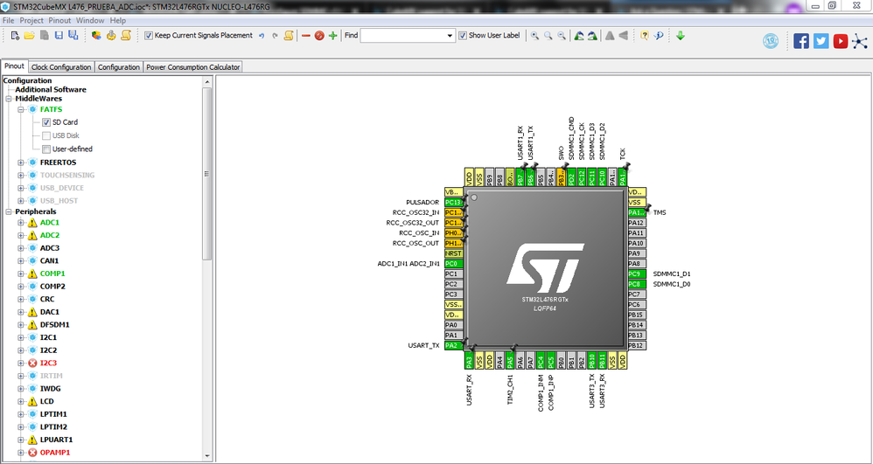Toggle Keep Current Signals Placement checkbox
The height and width of the screenshot is (464, 873).
pos(149,36)
